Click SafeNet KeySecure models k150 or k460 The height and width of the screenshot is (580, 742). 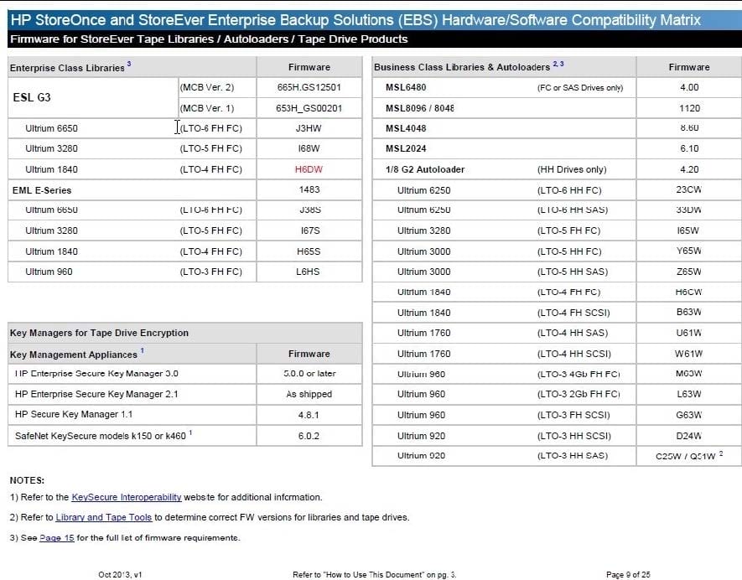[101, 435]
